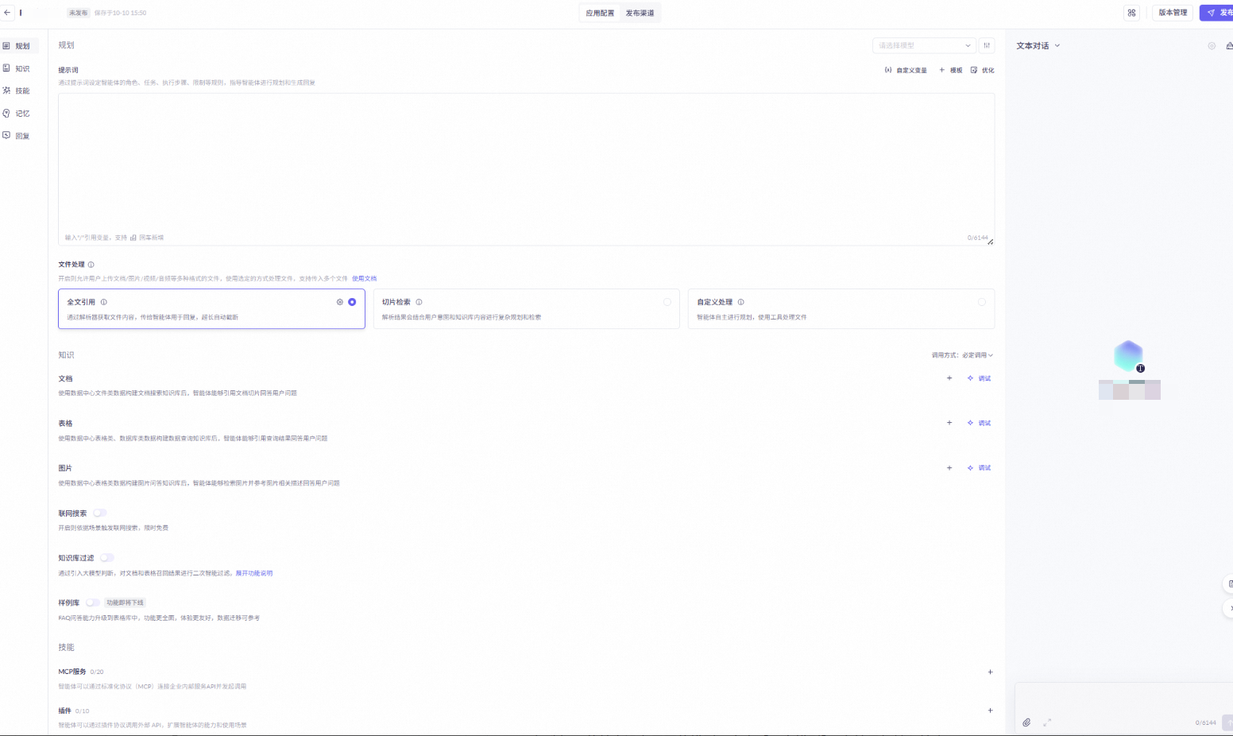Click the 记忆 sidebar icon
1233x736 pixels.
tap(6, 114)
